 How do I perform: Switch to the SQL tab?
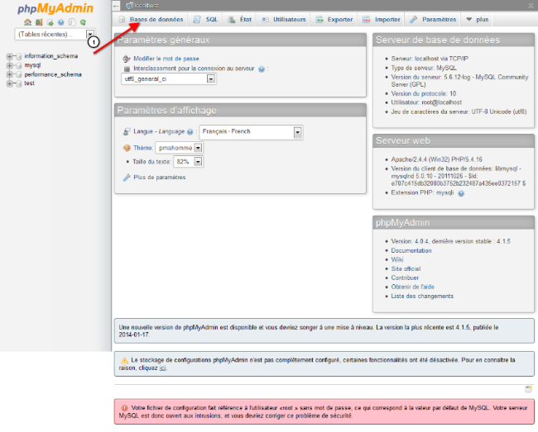(205, 20)
